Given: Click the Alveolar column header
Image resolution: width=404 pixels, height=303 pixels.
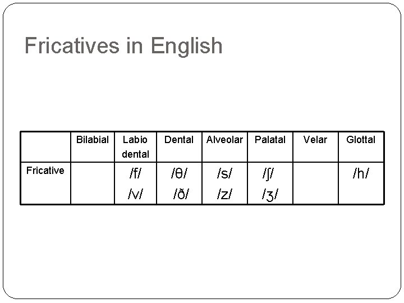Looking at the screenshot, I should (x=224, y=139).
